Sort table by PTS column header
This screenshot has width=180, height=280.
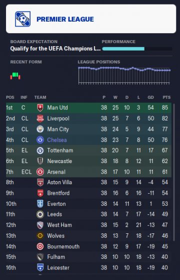[x=166, y=97]
